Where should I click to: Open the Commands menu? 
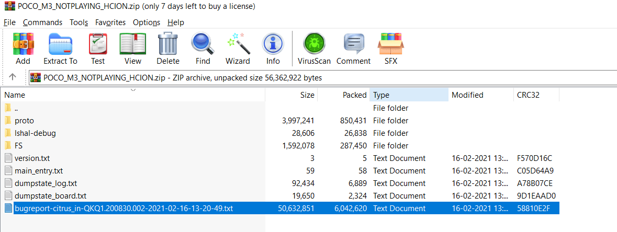pos(42,22)
